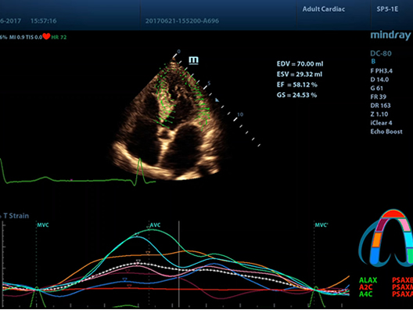Click the MVC' marker at curve end
Viewport: 413px width, 310px height.
tap(321, 225)
